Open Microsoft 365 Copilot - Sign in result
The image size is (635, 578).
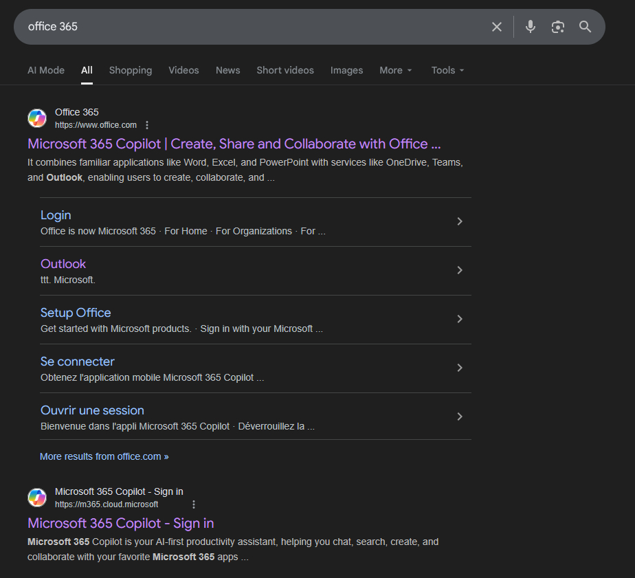pos(121,523)
